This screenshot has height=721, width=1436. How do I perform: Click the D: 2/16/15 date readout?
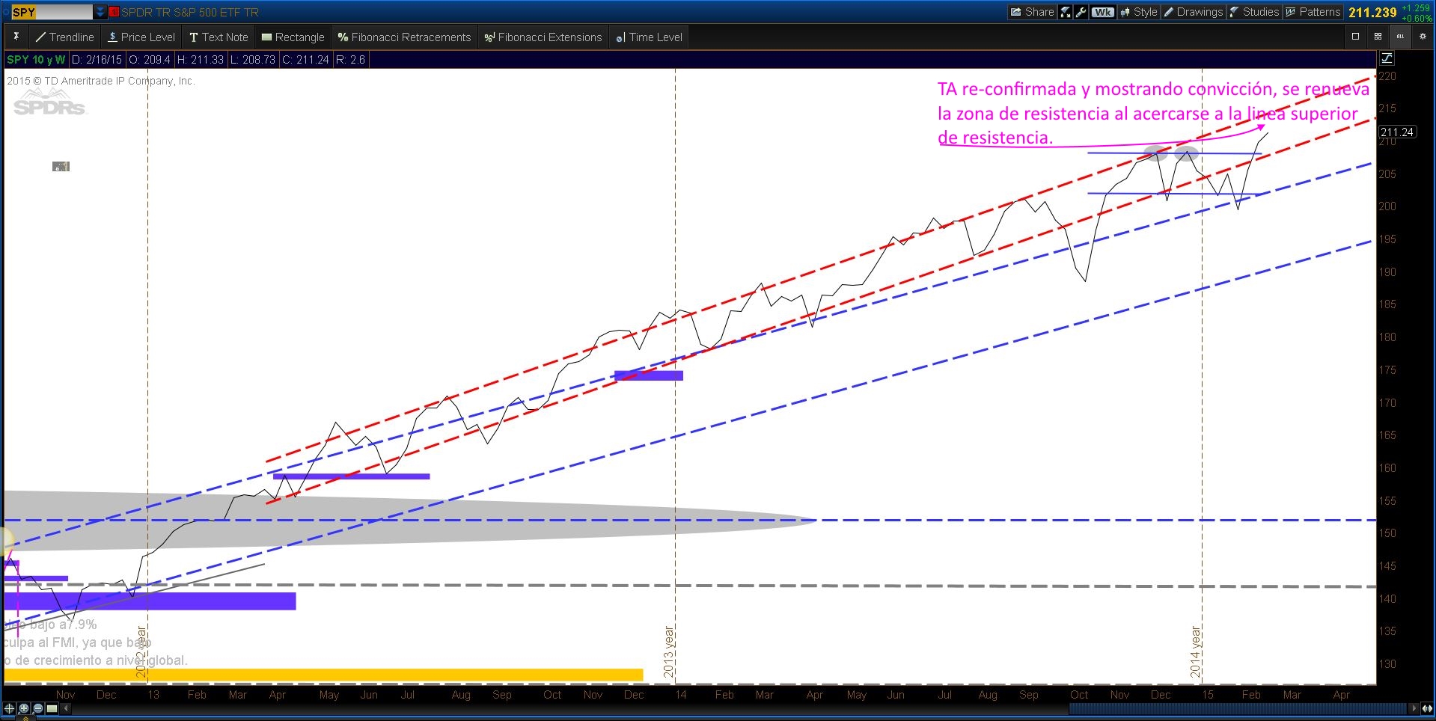pos(97,59)
